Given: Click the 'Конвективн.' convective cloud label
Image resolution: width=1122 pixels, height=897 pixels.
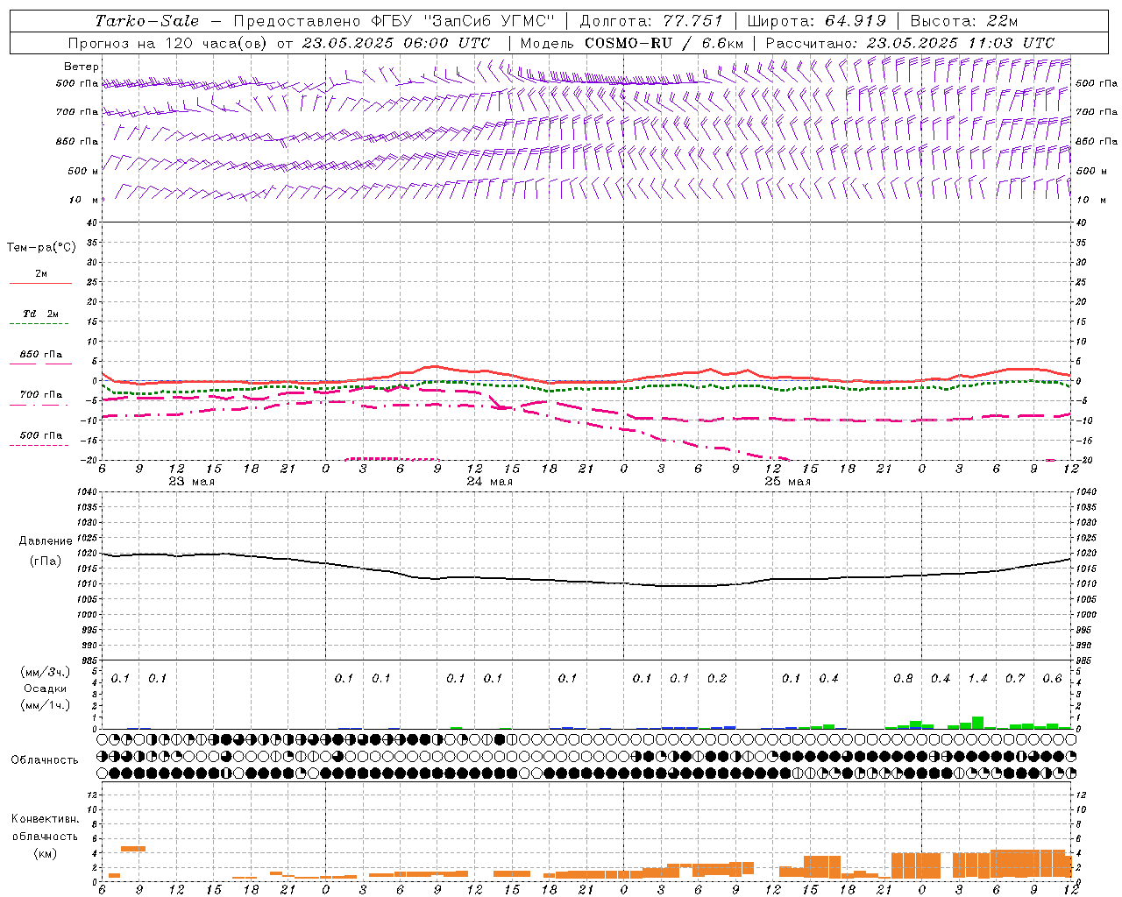Looking at the screenshot, I should pos(45,819).
